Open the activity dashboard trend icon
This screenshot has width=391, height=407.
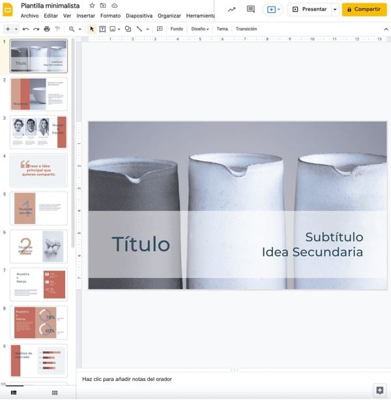coord(231,10)
